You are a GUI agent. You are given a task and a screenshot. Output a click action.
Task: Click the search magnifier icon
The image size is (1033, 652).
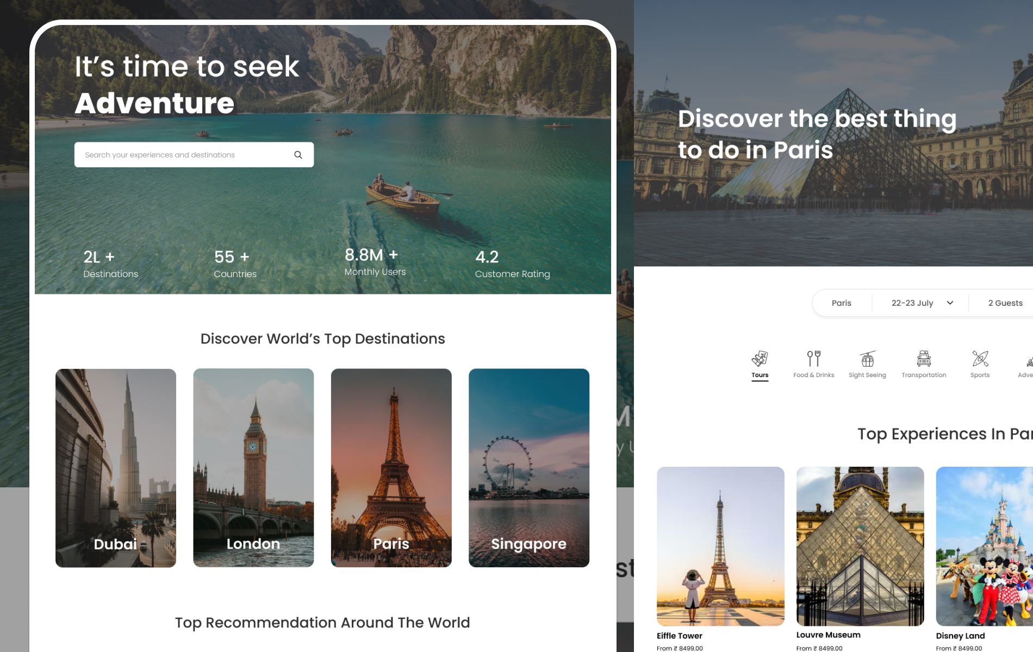298,154
